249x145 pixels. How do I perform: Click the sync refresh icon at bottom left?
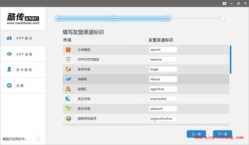pyautogui.click(x=38, y=139)
